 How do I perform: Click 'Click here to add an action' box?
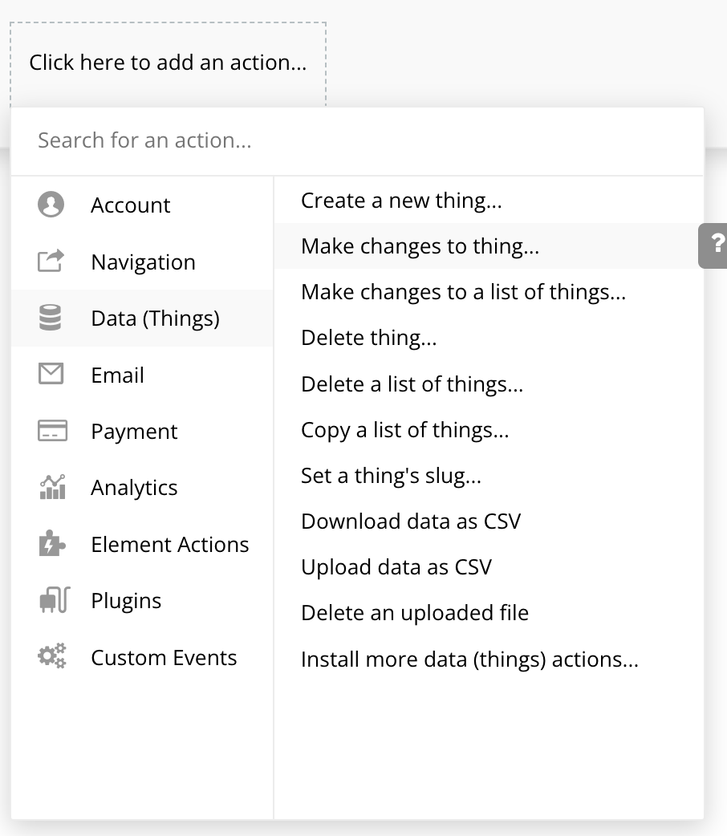tap(168, 63)
